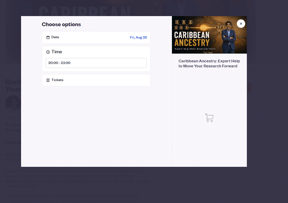Select the 20:00 - 23:00 time slot
This screenshot has height=203, width=288.
96,63
